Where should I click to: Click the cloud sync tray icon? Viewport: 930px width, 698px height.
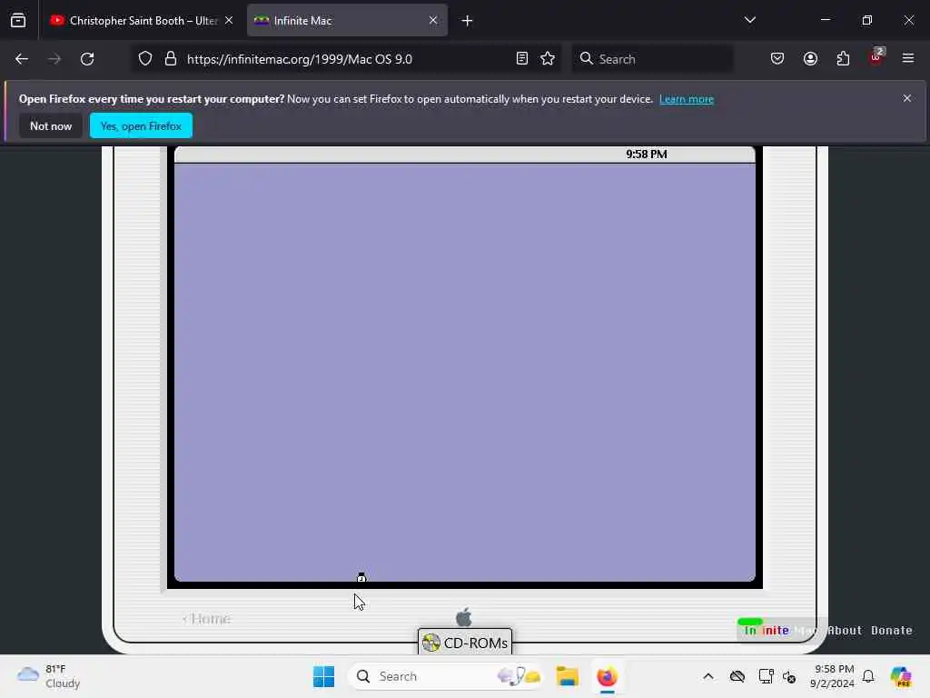[737, 676]
